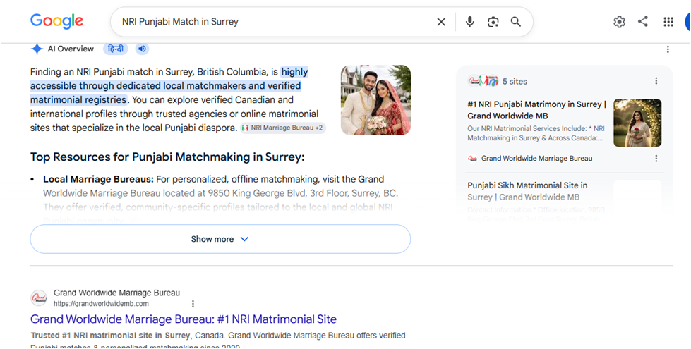691x349 pixels.
Task: Open the NRI Marriage Bureau +2 source chip
Action: coord(283,128)
